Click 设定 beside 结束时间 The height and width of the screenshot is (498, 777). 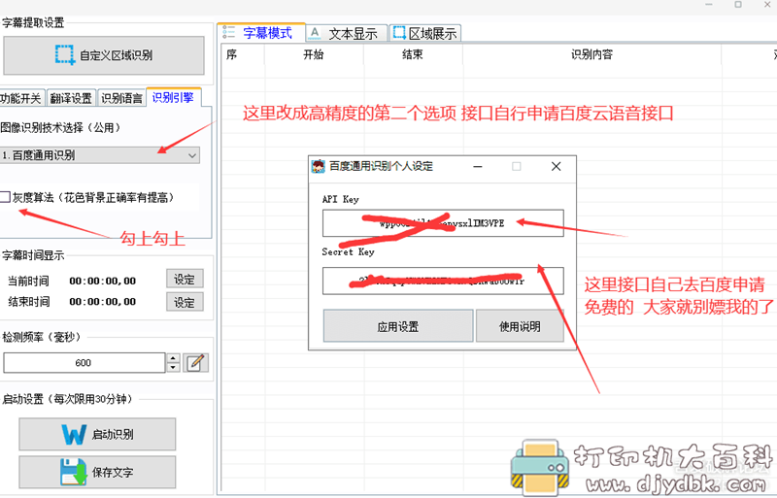[185, 302]
